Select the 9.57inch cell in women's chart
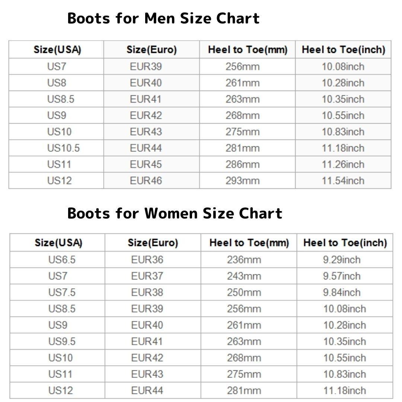Viewport: 402px width, 402px height. pos(341,276)
